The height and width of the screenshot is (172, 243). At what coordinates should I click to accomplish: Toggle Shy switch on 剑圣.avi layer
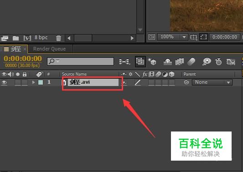coord(124,82)
